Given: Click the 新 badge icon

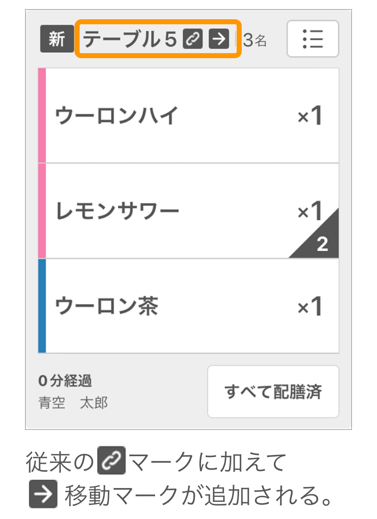Looking at the screenshot, I should pos(57,39).
